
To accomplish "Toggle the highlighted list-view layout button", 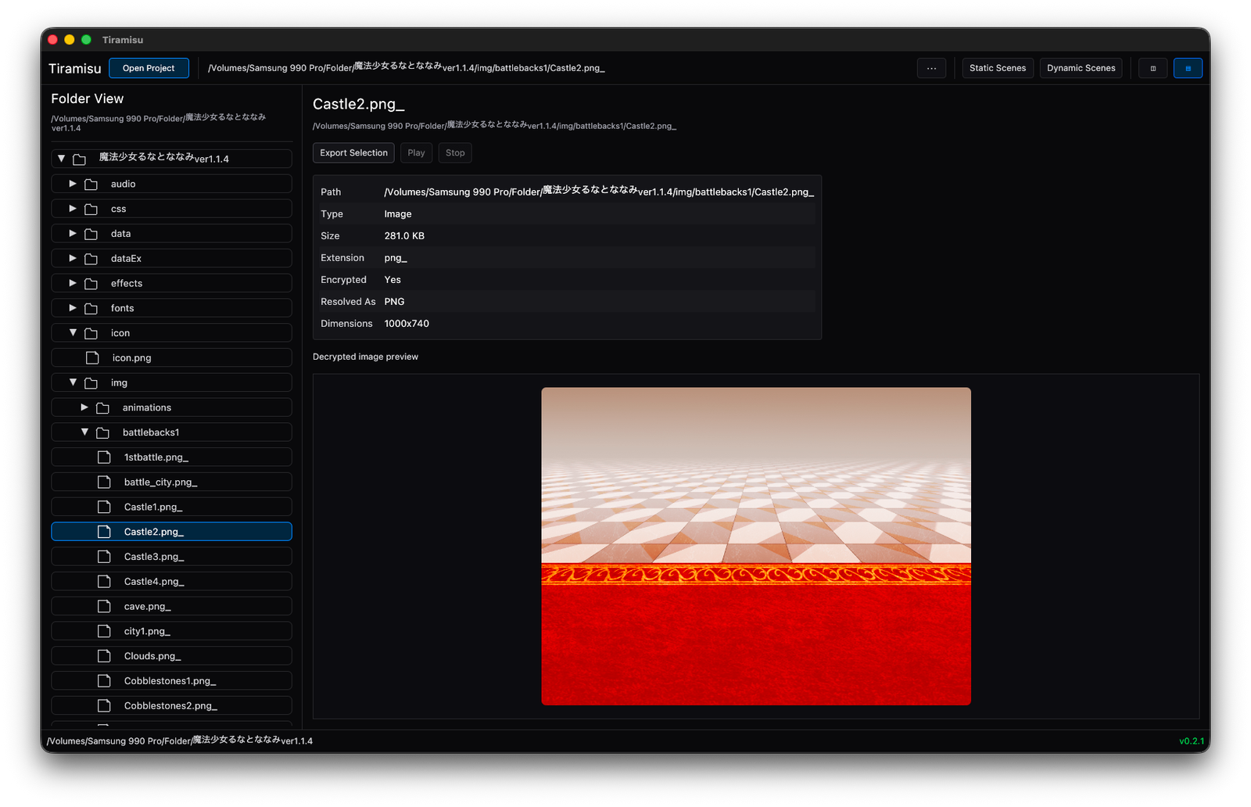I will [1188, 68].
